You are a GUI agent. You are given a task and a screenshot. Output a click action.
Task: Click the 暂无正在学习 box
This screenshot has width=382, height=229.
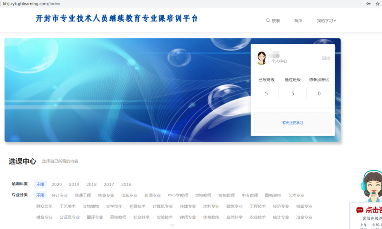(293, 123)
